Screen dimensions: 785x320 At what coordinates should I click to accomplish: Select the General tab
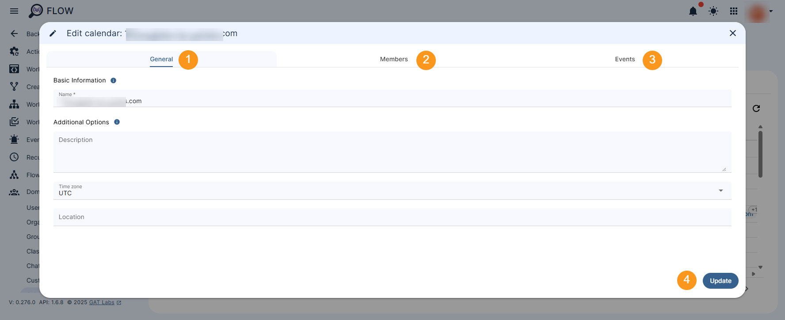pyautogui.click(x=161, y=59)
